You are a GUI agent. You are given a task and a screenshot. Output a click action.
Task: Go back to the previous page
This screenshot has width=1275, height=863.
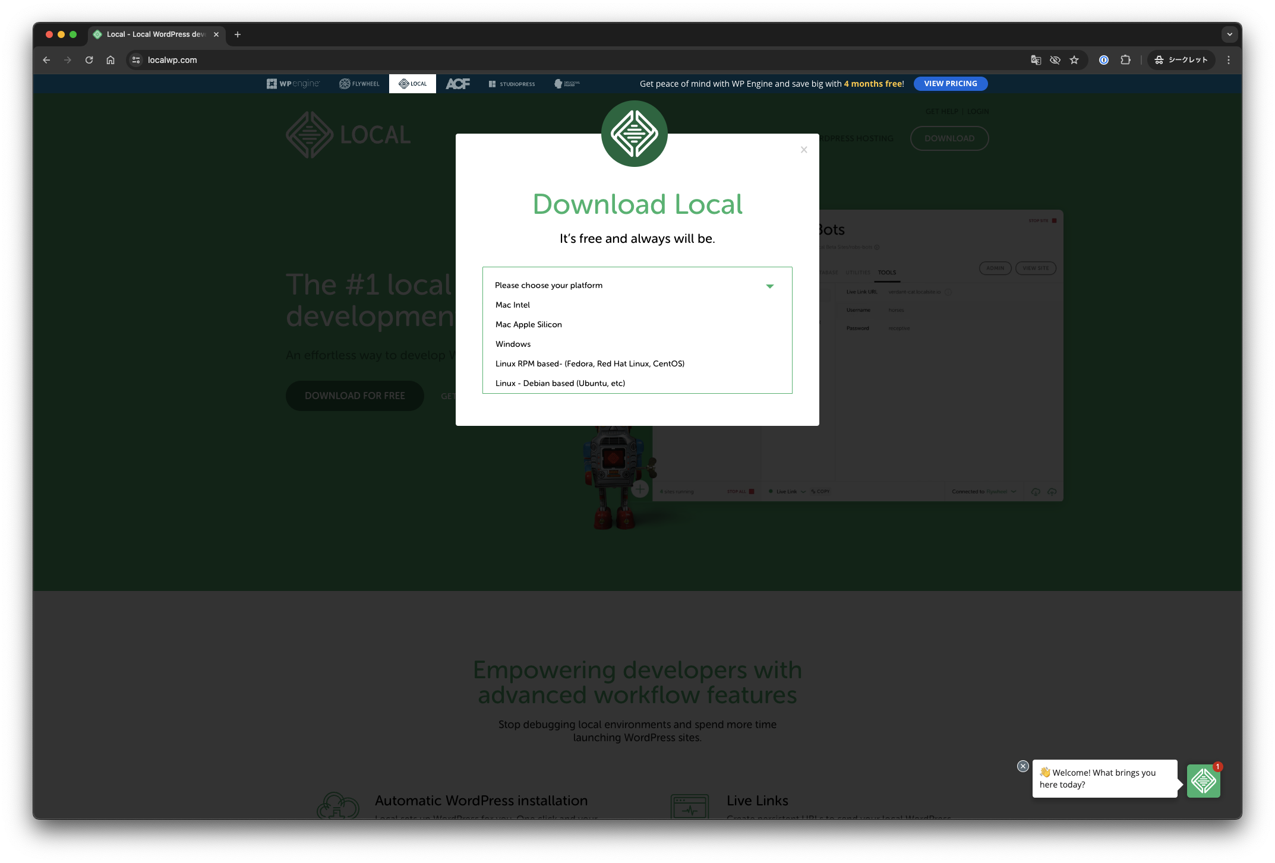46,60
